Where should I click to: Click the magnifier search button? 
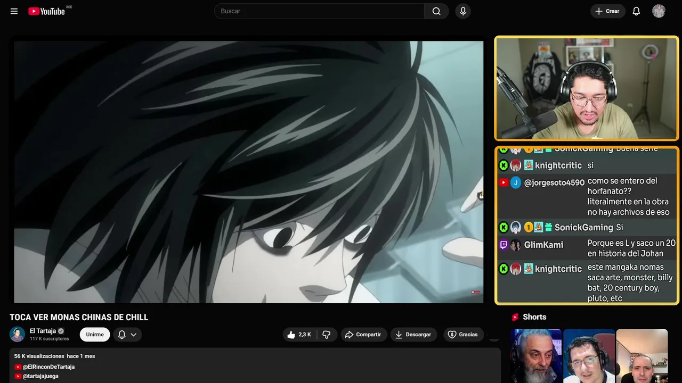436,11
